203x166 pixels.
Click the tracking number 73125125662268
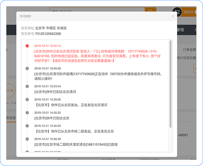48,33
